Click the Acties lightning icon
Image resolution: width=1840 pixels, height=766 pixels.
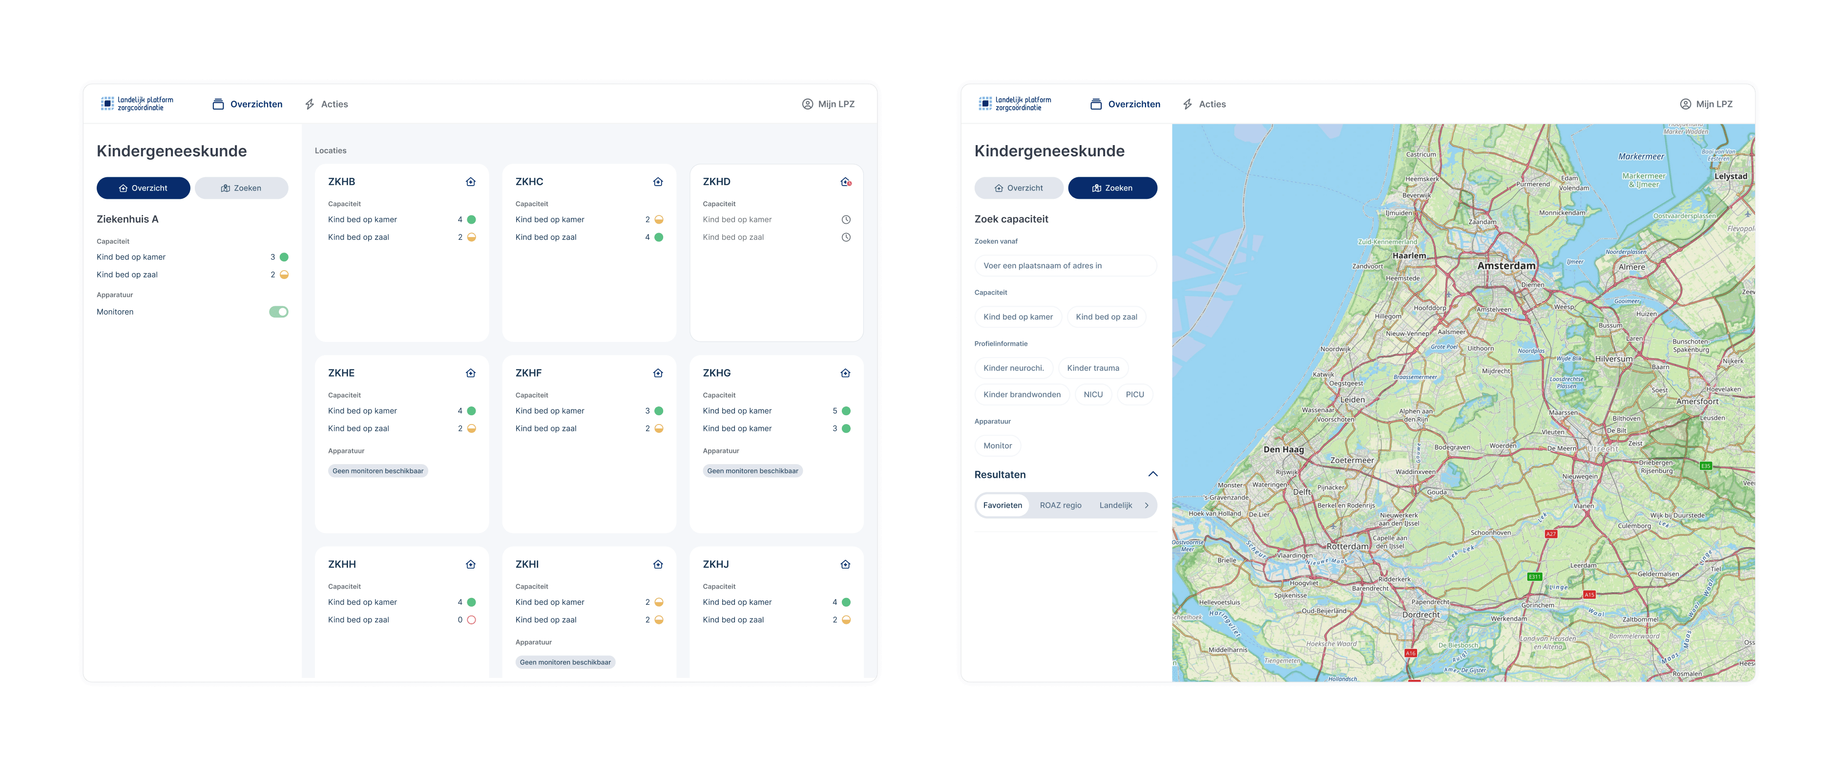click(309, 104)
